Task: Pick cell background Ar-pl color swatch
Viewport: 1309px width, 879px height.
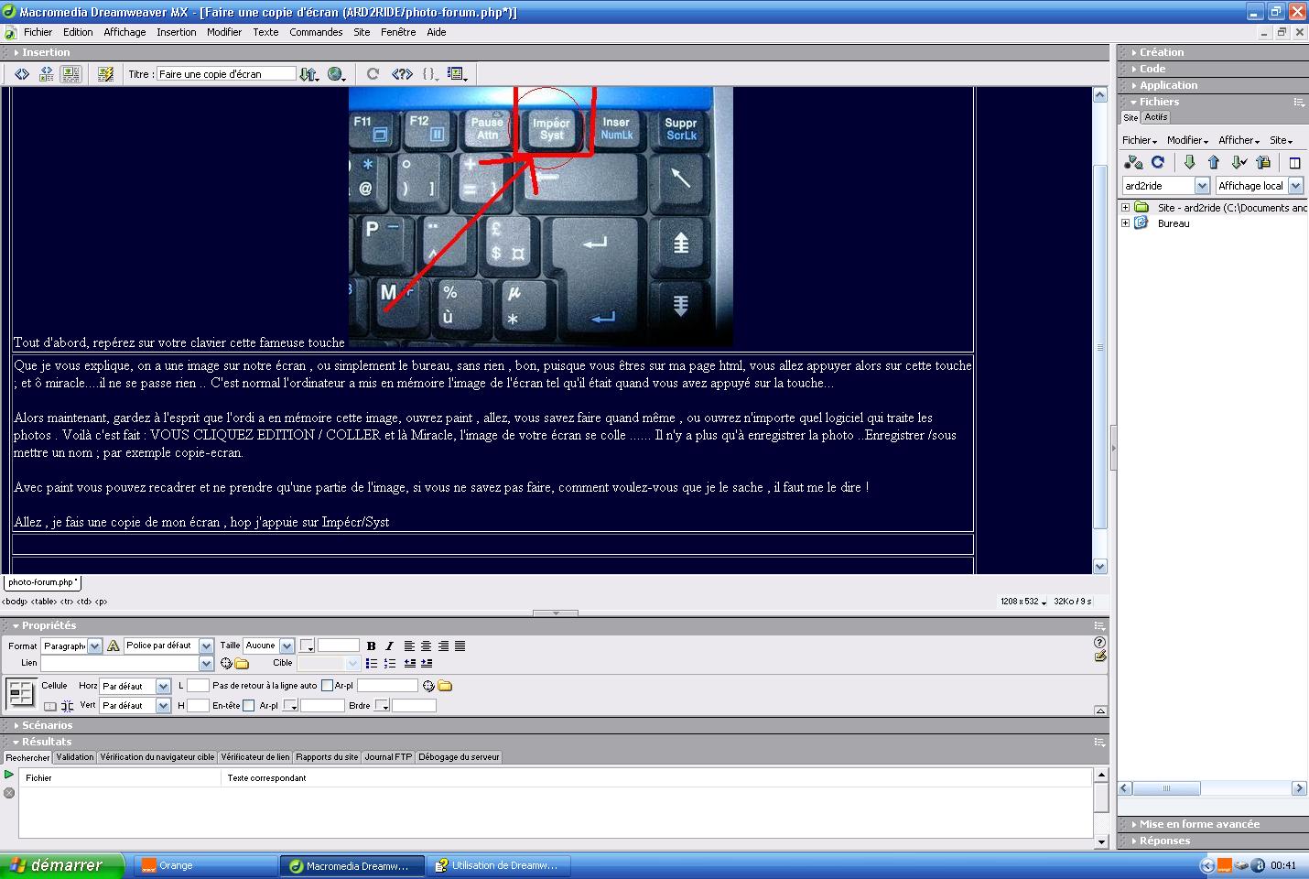Action: coord(290,706)
